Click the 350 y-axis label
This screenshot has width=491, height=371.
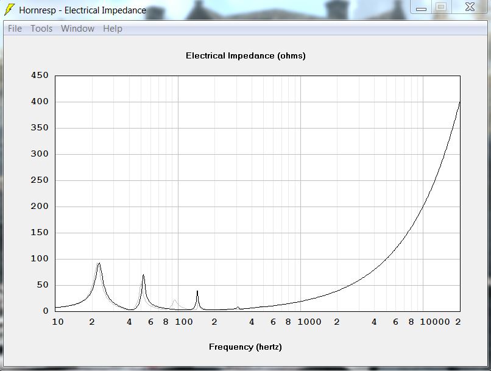tap(40, 127)
